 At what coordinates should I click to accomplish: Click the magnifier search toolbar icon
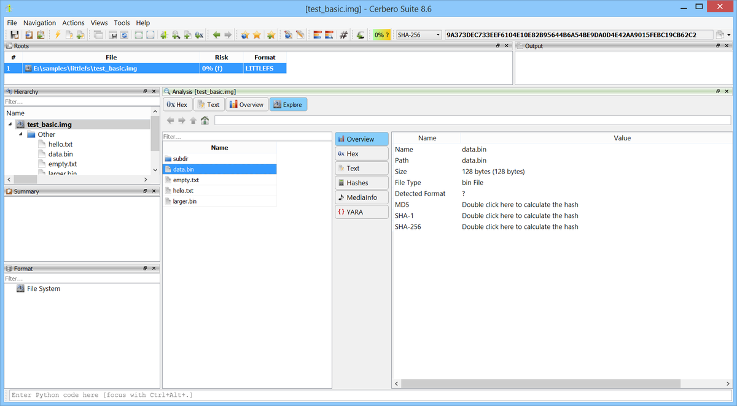click(x=176, y=35)
